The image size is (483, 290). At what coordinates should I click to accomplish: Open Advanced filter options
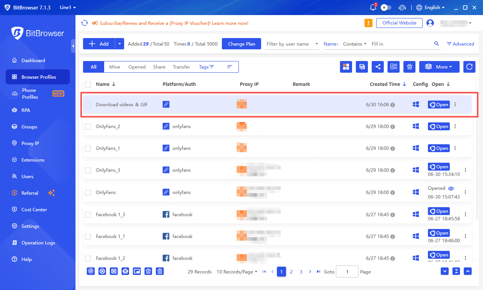point(460,44)
